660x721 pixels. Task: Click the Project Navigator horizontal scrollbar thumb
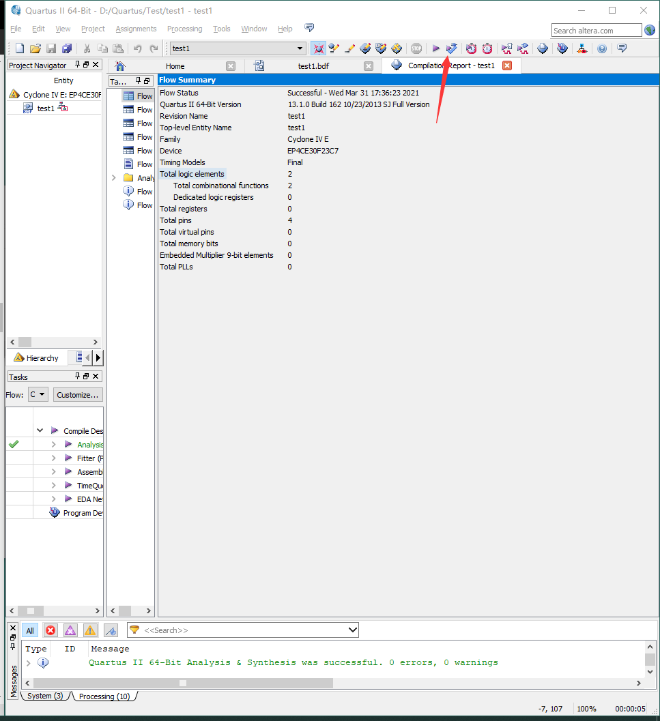25,342
